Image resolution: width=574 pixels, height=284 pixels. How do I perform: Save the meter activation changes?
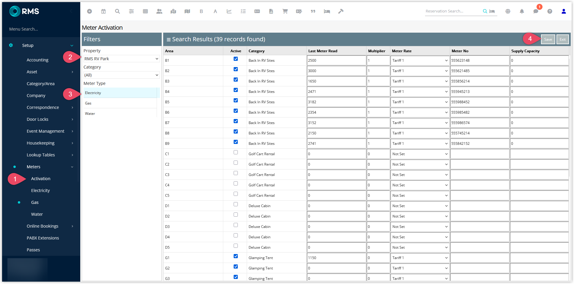coord(548,39)
